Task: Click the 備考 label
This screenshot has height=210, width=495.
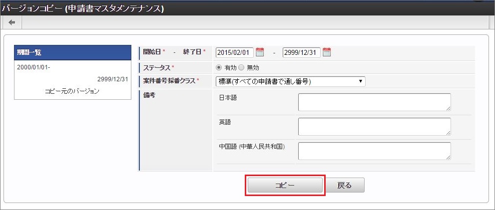Action: [x=149, y=96]
